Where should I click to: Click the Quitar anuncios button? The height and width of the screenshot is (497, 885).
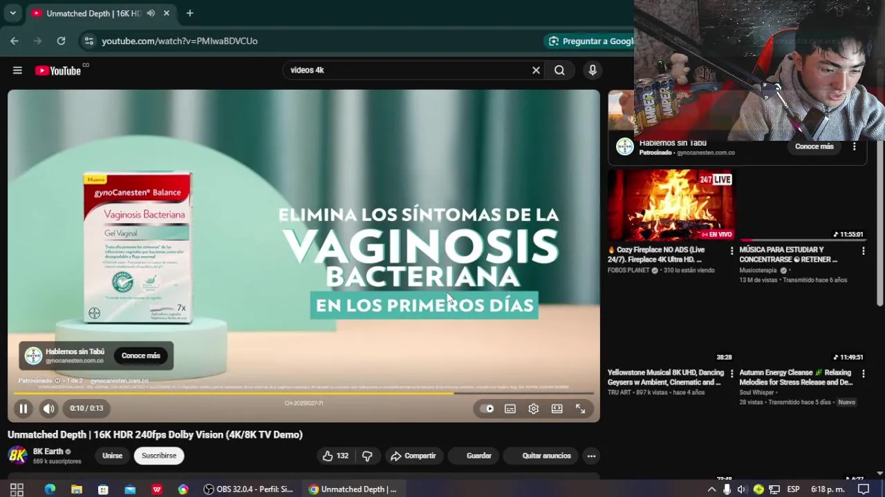point(541,456)
